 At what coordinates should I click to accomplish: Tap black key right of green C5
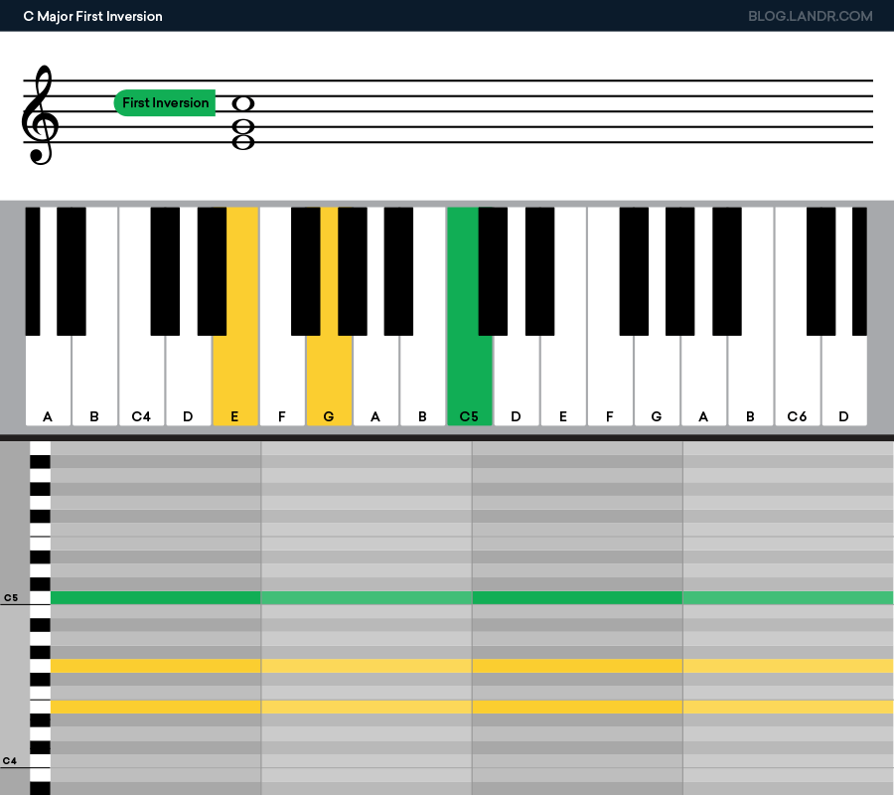[493, 271]
